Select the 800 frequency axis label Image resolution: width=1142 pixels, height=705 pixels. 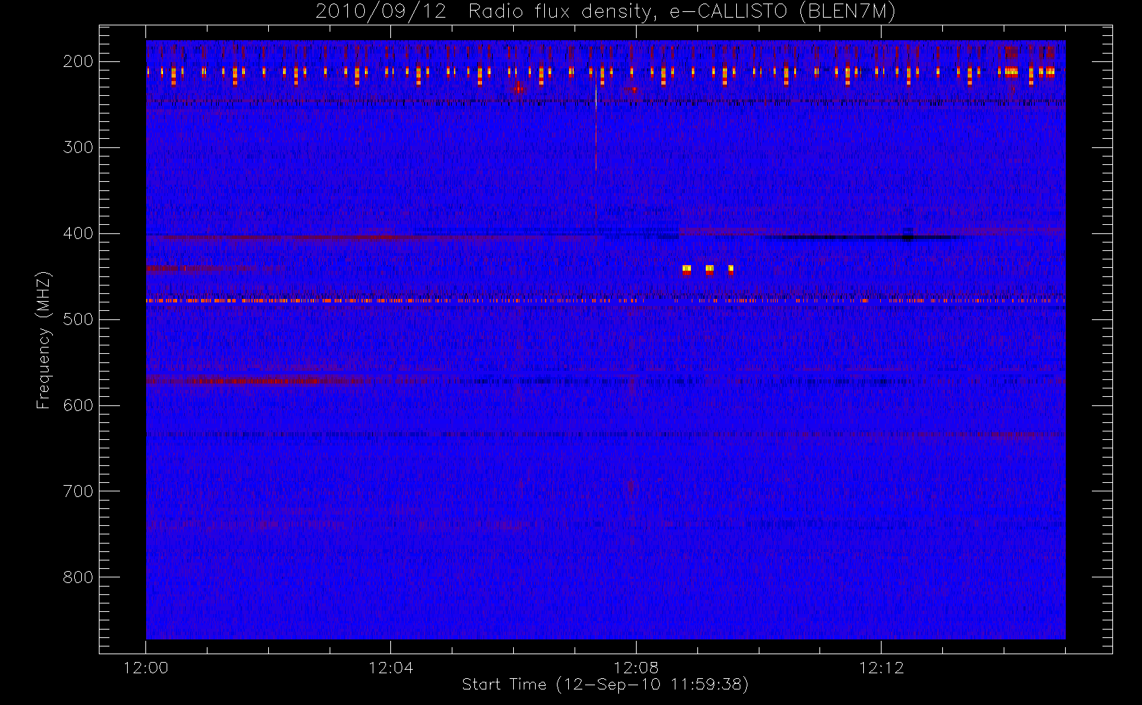click(x=78, y=577)
